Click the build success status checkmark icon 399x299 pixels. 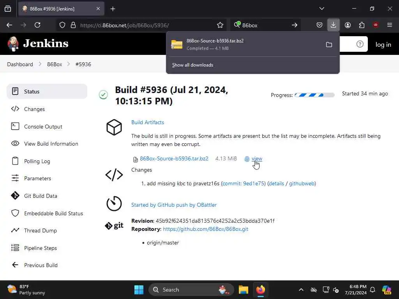103,95
